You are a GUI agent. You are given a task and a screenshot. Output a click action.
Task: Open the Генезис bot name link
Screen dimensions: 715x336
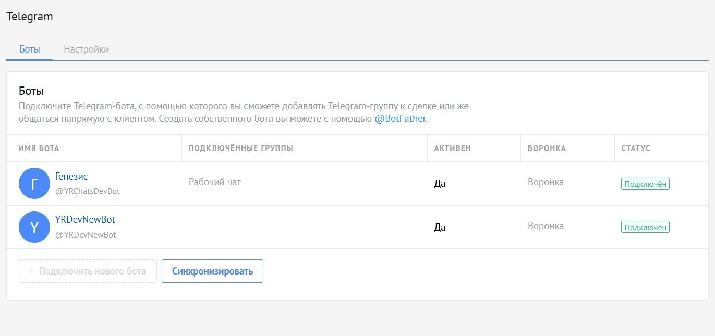(71, 177)
